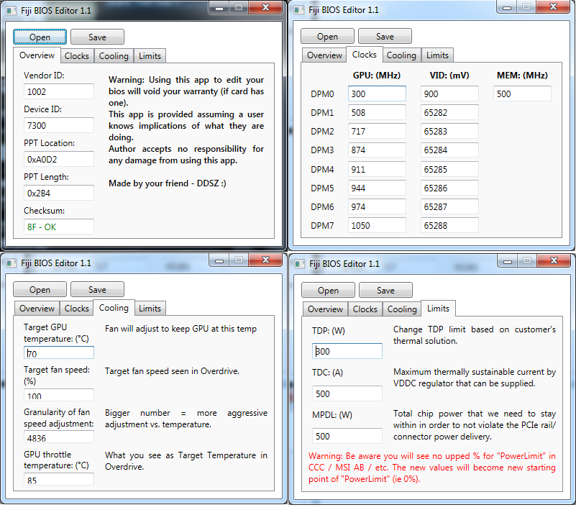Click Target GPU temperature field 70
576x510 pixels.
(x=59, y=352)
